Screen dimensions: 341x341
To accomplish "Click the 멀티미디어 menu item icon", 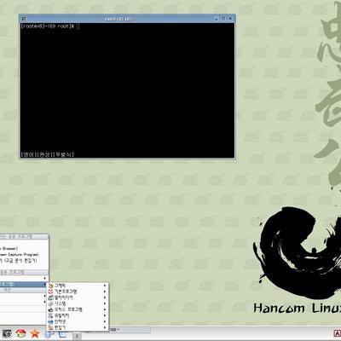I will tap(50, 298).
